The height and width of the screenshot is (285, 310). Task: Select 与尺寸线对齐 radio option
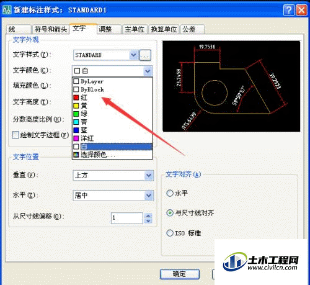(x=170, y=213)
